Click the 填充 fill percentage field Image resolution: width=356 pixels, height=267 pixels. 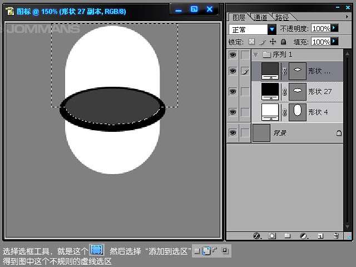pyautogui.click(x=320, y=42)
